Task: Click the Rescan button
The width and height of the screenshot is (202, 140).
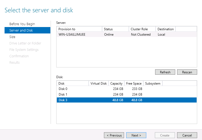Action: point(187,72)
